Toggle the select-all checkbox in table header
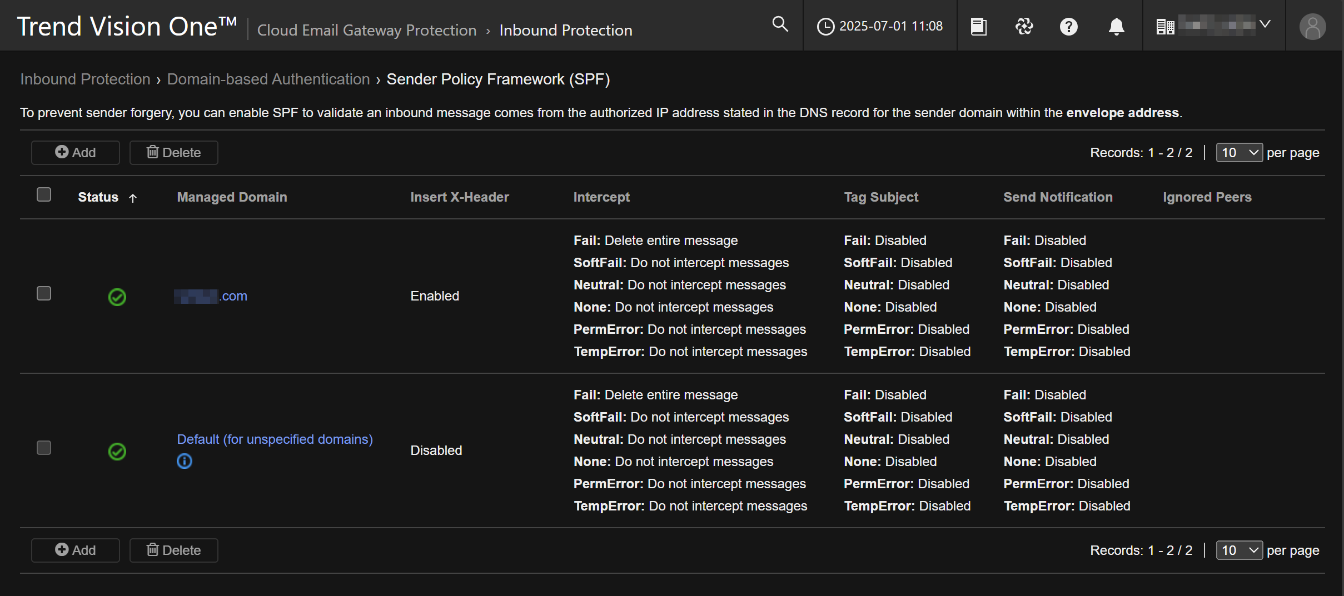The width and height of the screenshot is (1344, 596). pyautogui.click(x=44, y=195)
